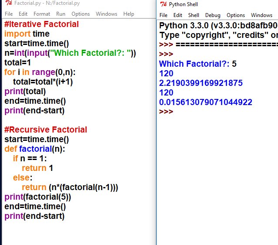Click the 'import time' line
This screenshot has height=245, width=278.
(x=27, y=34)
